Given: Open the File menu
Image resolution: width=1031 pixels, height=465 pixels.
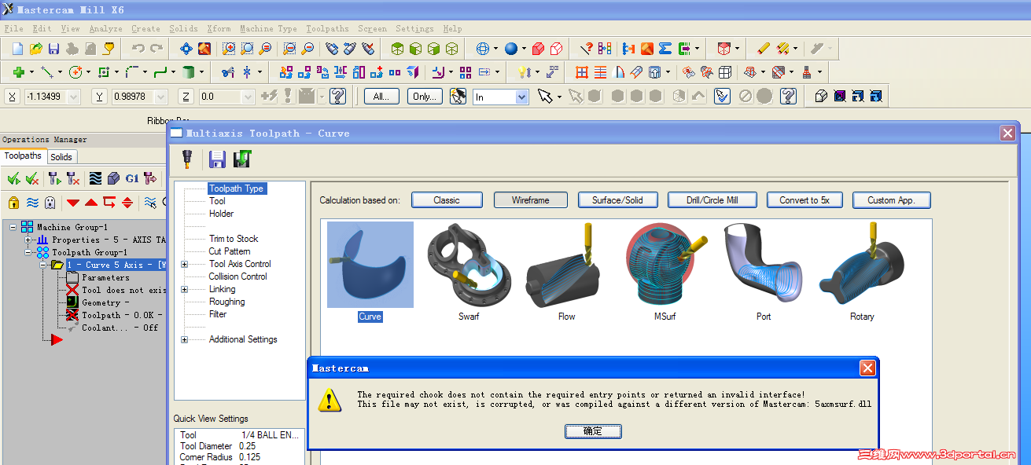Looking at the screenshot, I should pyautogui.click(x=13, y=28).
